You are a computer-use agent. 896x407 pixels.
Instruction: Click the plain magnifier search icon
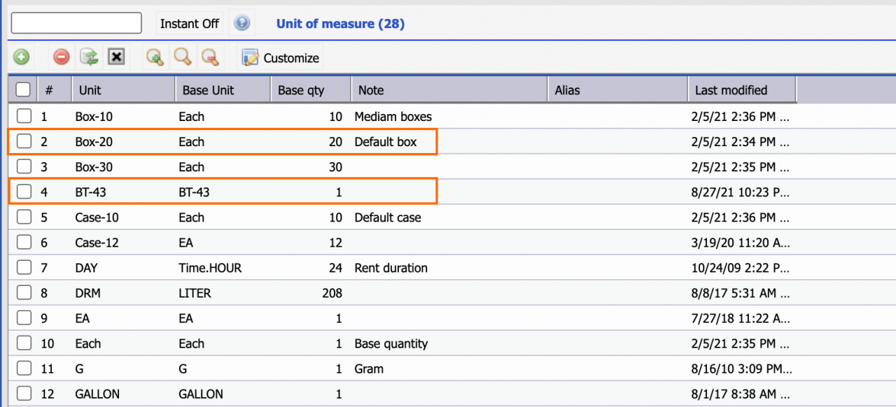tap(183, 57)
